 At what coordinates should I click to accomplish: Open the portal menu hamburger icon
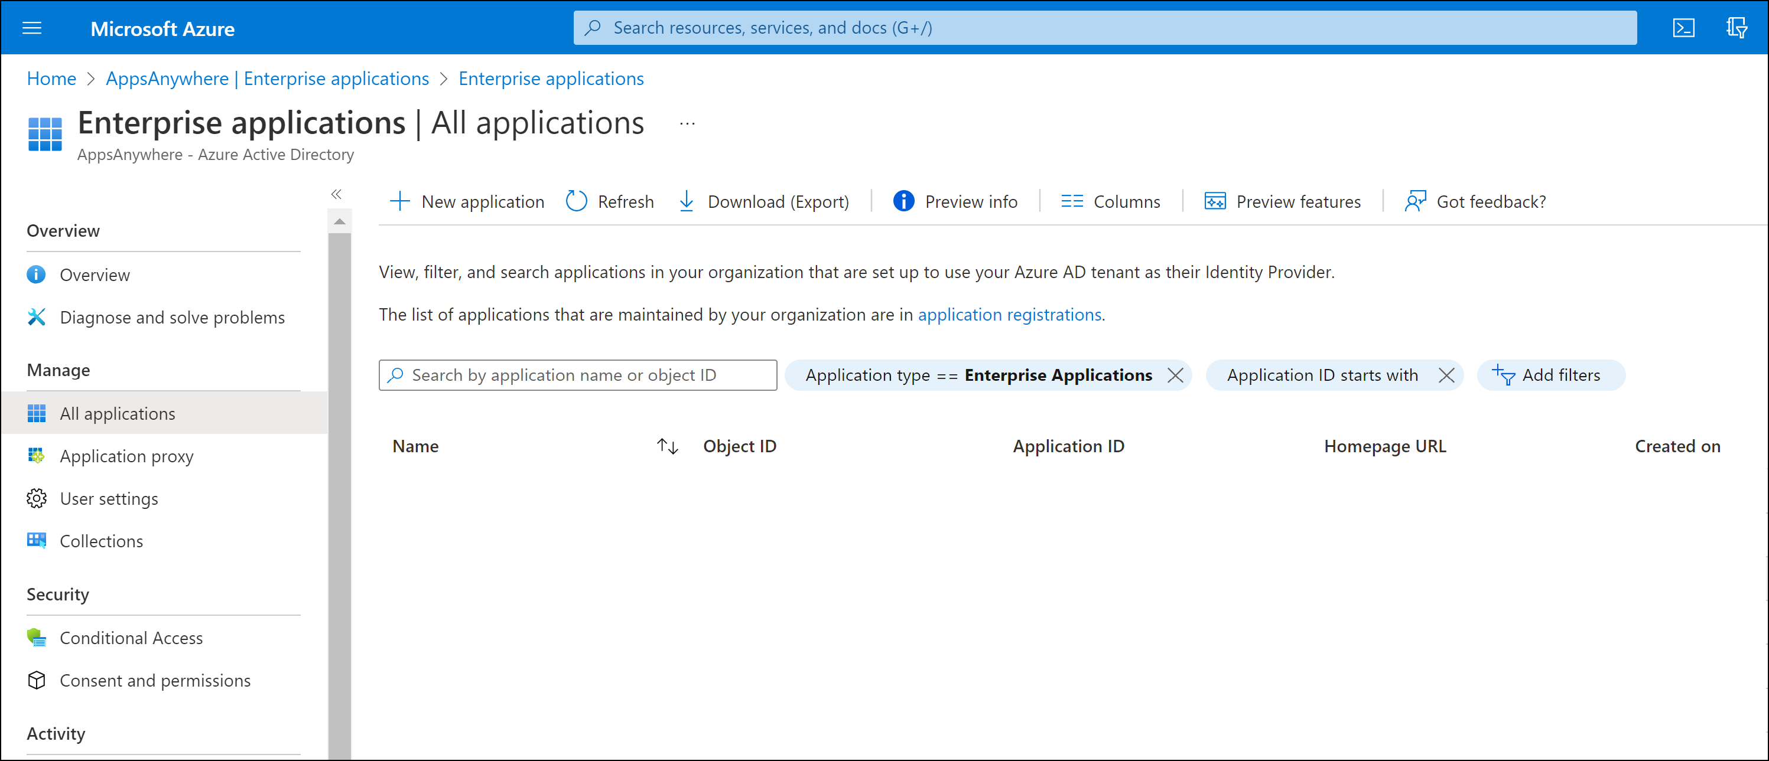31,28
